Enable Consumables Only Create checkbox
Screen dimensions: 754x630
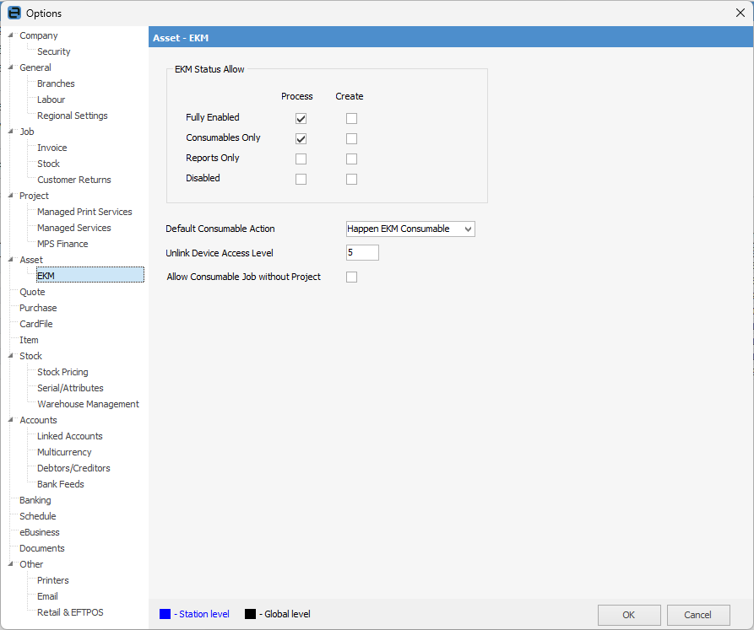[351, 139]
